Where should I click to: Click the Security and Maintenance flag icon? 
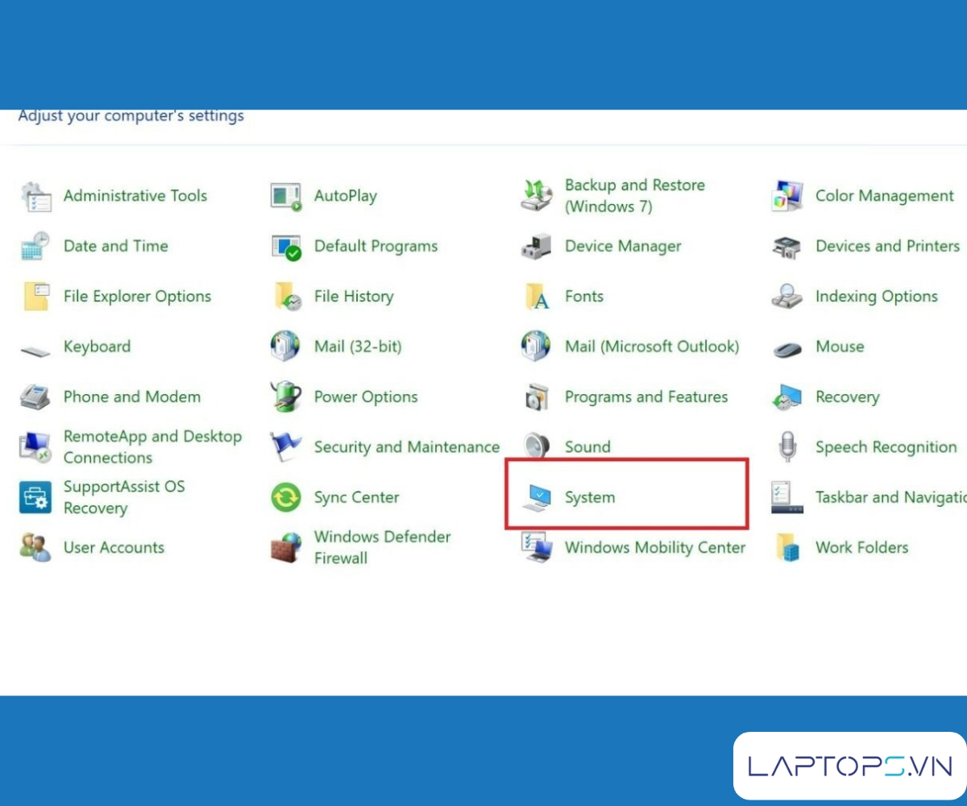pyautogui.click(x=285, y=447)
